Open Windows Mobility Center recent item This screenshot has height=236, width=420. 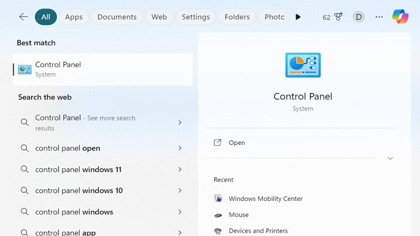click(x=265, y=199)
